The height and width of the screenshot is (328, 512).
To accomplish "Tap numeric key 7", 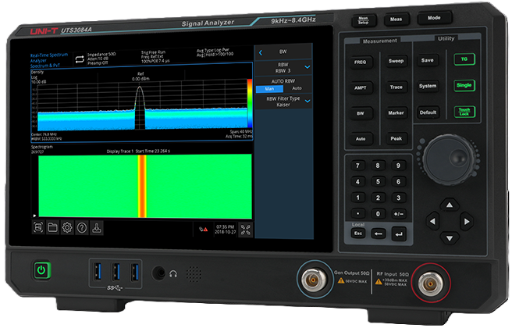I will click(x=358, y=166).
